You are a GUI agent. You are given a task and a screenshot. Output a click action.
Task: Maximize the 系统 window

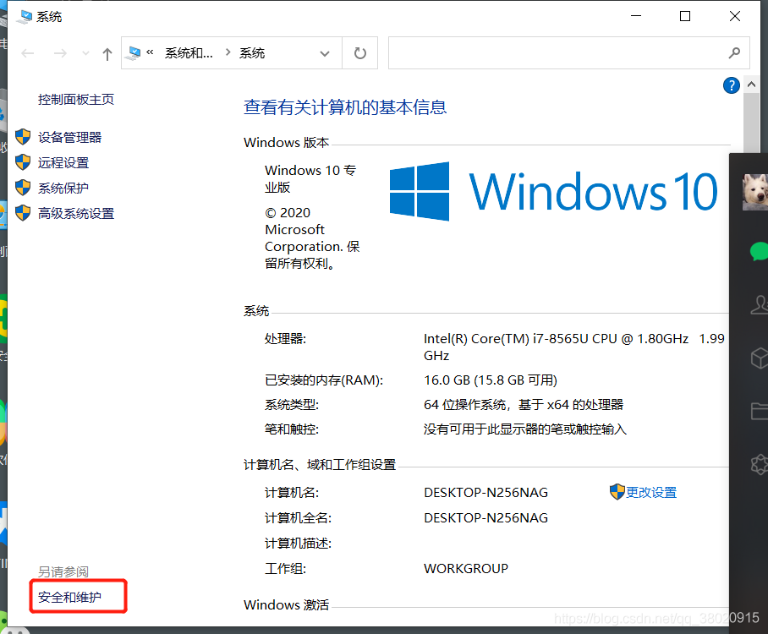pos(685,16)
